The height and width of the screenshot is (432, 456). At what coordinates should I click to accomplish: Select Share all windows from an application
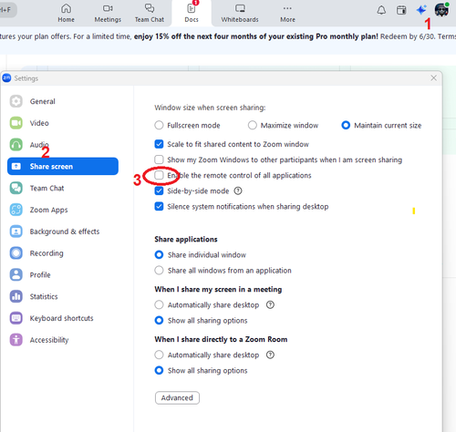159,270
